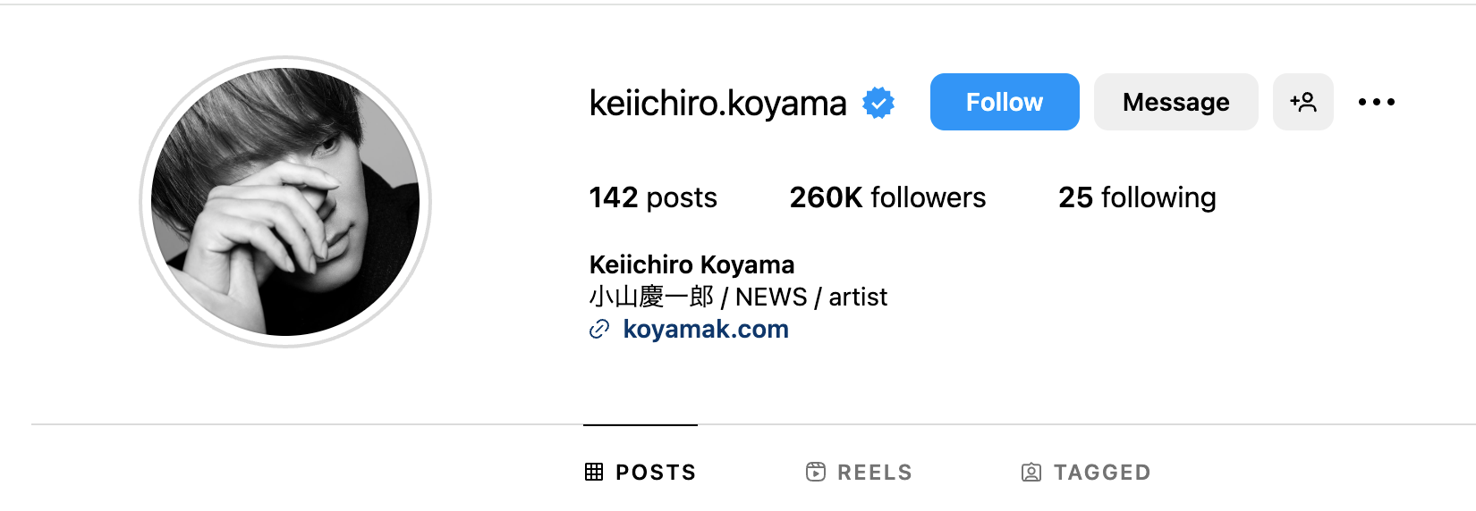The image size is (1476, 511).
Task: Click the chain link icon beside koyamak.com
Action: coord(599,330)
